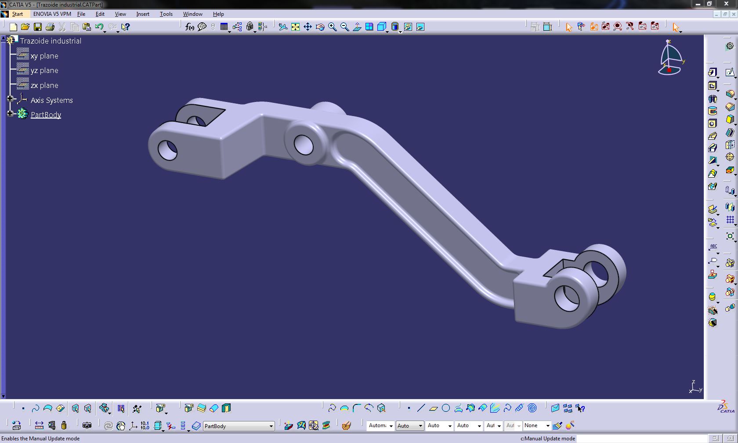Swap visible space icon
This screenshot has width=738, height=443.
[420, 27]
